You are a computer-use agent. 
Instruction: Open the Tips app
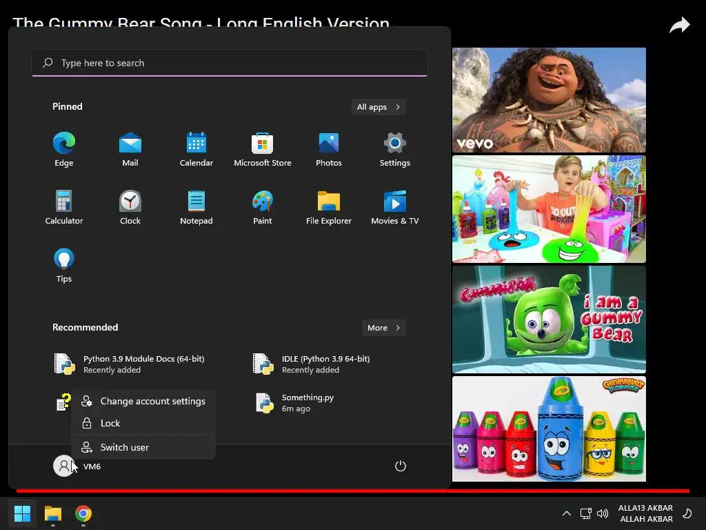pos(64,266)
